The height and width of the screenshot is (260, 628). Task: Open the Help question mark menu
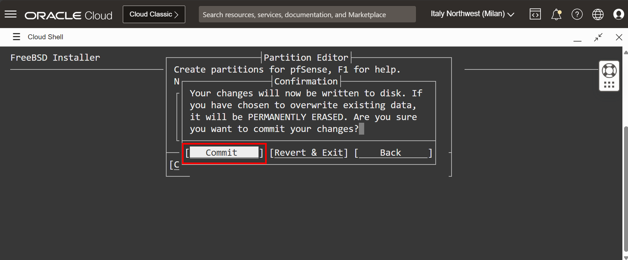[577, 14]
